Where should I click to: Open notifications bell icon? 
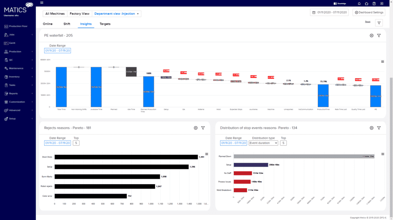click(x=359, y=4)
